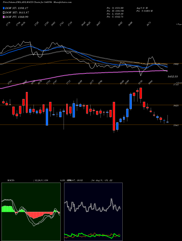Click the last small blue candle at far right
The height and width of the screenshot is (241, 182).
tap(167, 122)
